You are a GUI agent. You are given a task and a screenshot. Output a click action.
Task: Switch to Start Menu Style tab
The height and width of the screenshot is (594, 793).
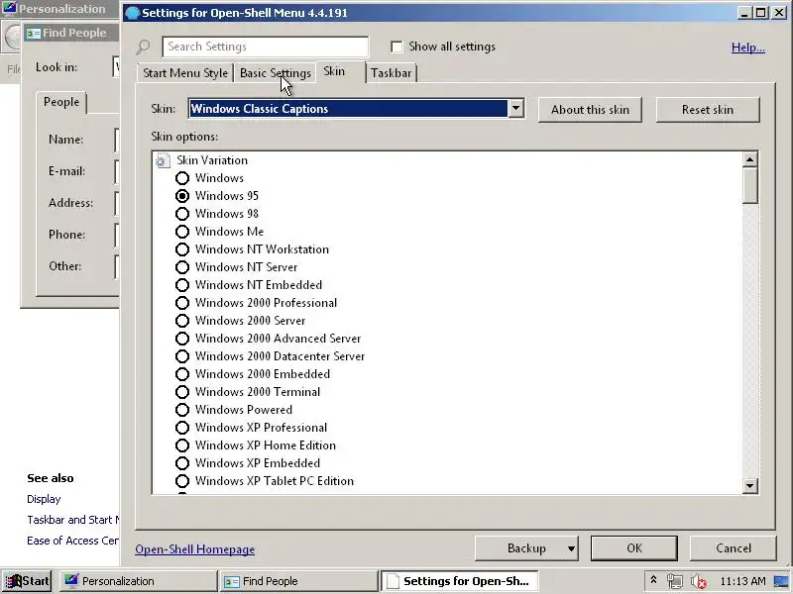tap(185, 73)
